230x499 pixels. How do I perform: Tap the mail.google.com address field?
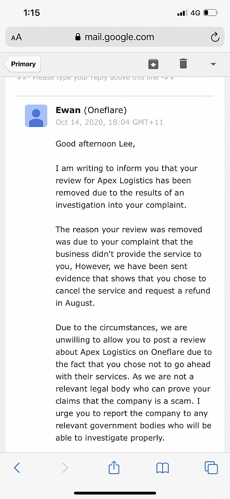[x=119, y=37]
